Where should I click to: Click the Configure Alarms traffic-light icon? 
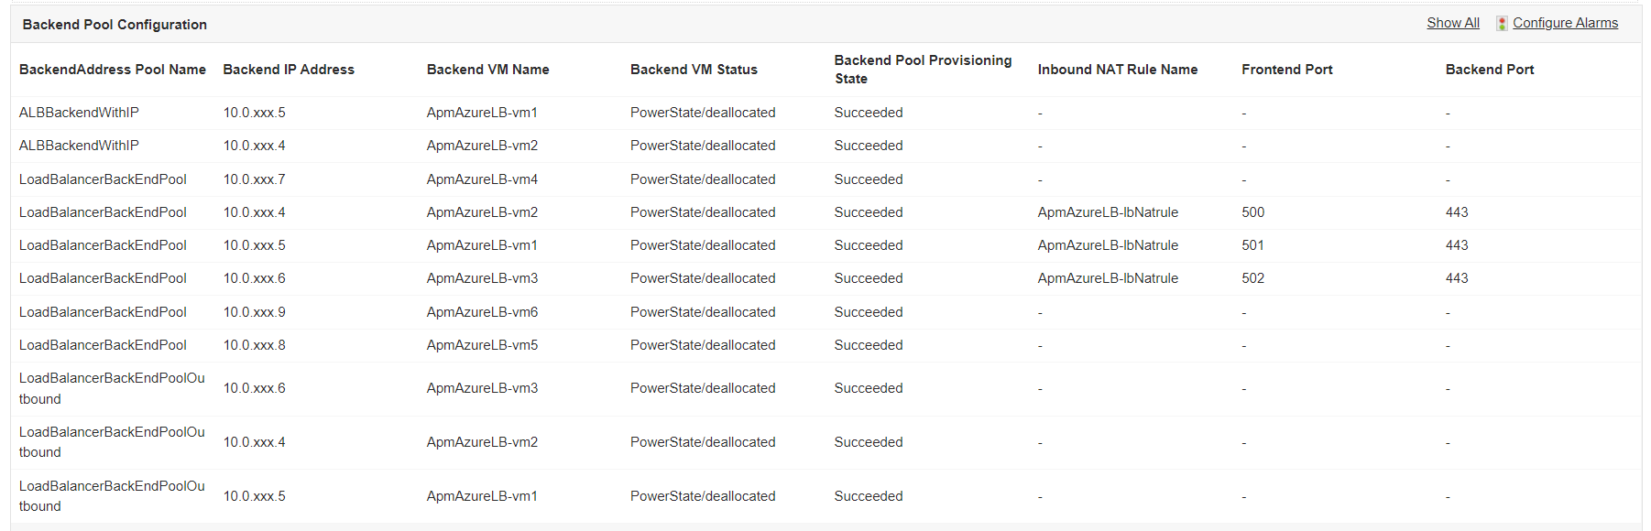coord(1502,23)
